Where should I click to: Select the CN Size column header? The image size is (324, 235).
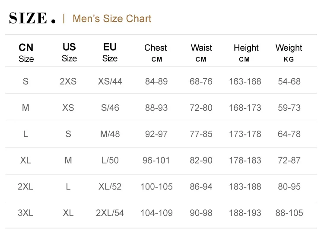point(26,52)
